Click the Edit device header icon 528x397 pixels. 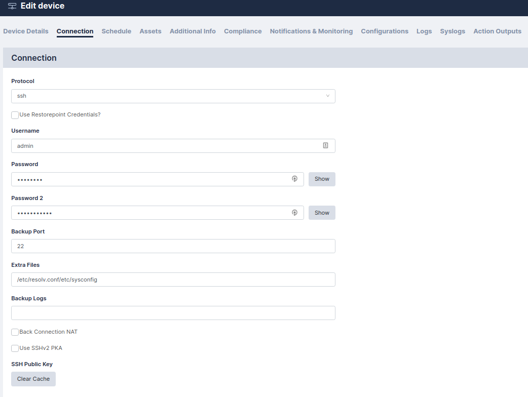click(x=12, y=6)
